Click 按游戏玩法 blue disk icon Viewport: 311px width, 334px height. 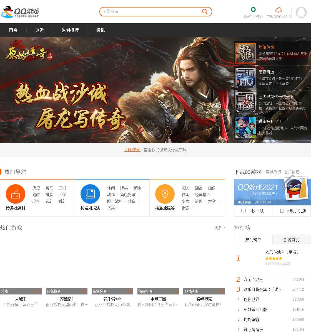[x=90, y=194]
